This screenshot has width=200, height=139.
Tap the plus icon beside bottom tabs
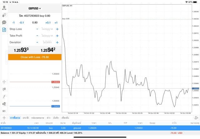pyautogui.click(x=4, y=118)
